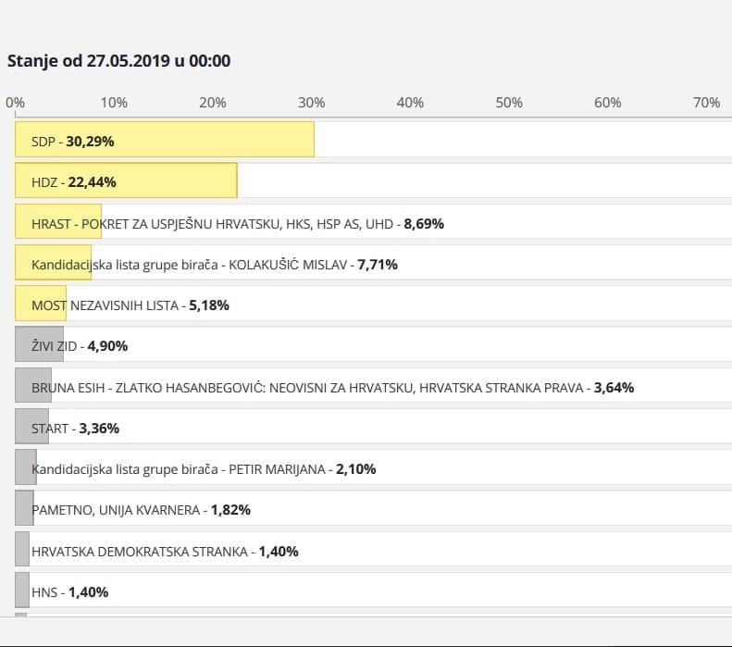Select the 20% axis tick label
This screenshot has width=732, height=647.
(x=212, y=103)
